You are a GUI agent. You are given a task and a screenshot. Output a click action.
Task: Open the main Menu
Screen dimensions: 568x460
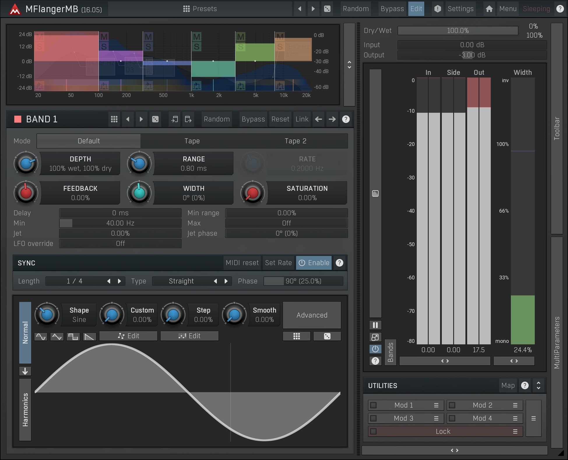pyautogui.click(x=508, y=9)
